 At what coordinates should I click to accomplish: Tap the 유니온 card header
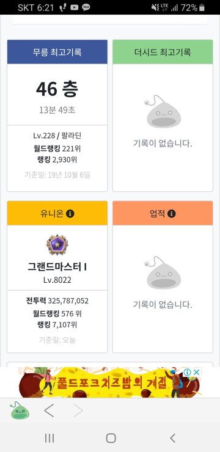click(57, 213)
